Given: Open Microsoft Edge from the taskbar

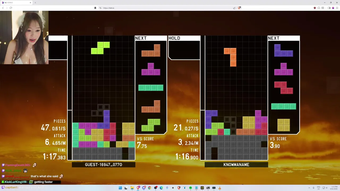Looking at the screenshot, I should 161,188.
